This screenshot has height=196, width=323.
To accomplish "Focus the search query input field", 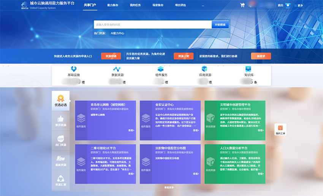I will click(x=153, y=25).
